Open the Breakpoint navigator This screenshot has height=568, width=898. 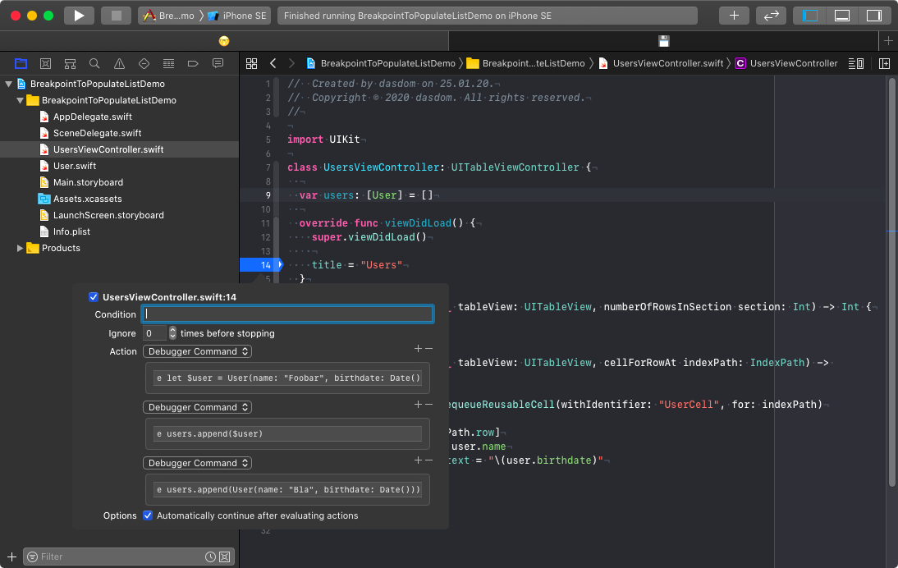pos(193,63)
